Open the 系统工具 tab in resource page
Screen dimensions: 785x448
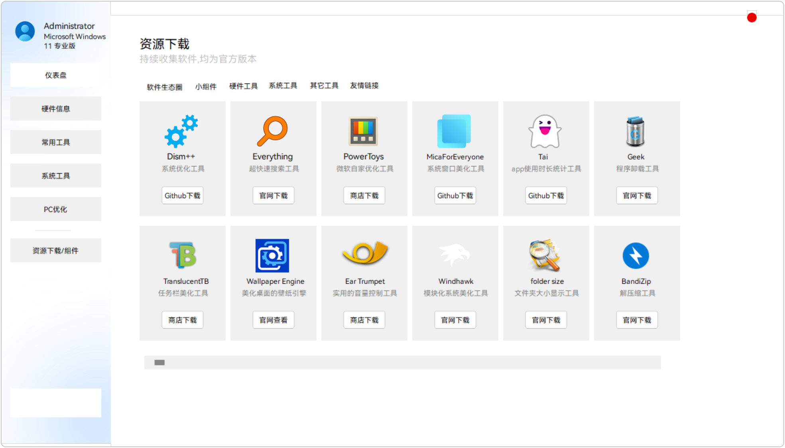point(283,86)
